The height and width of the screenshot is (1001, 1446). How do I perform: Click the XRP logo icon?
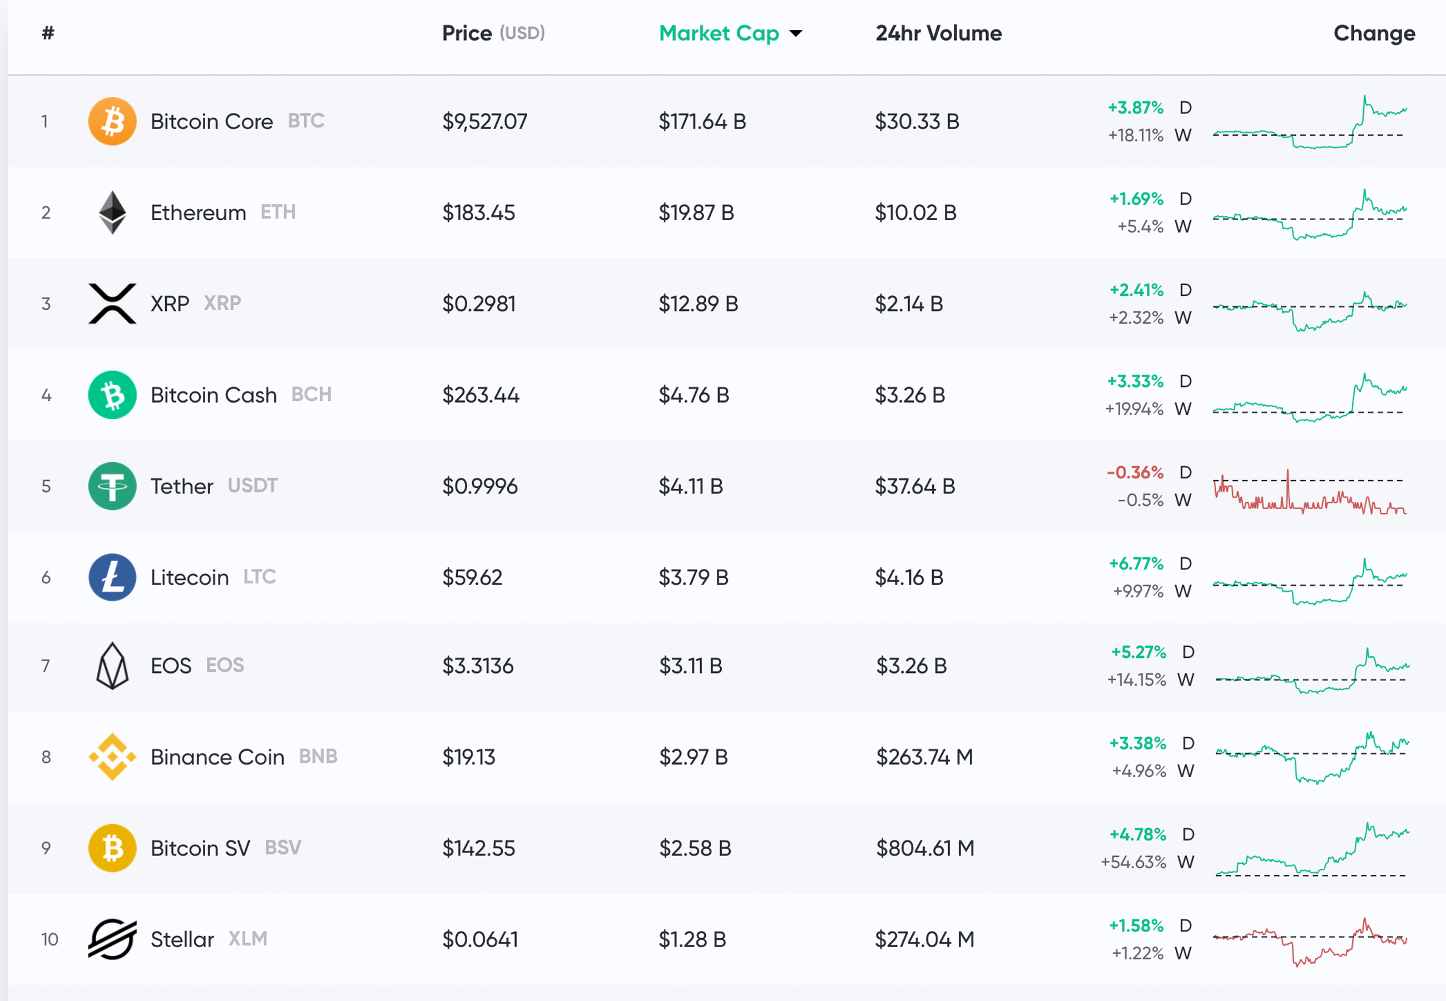tap(112, 304)
